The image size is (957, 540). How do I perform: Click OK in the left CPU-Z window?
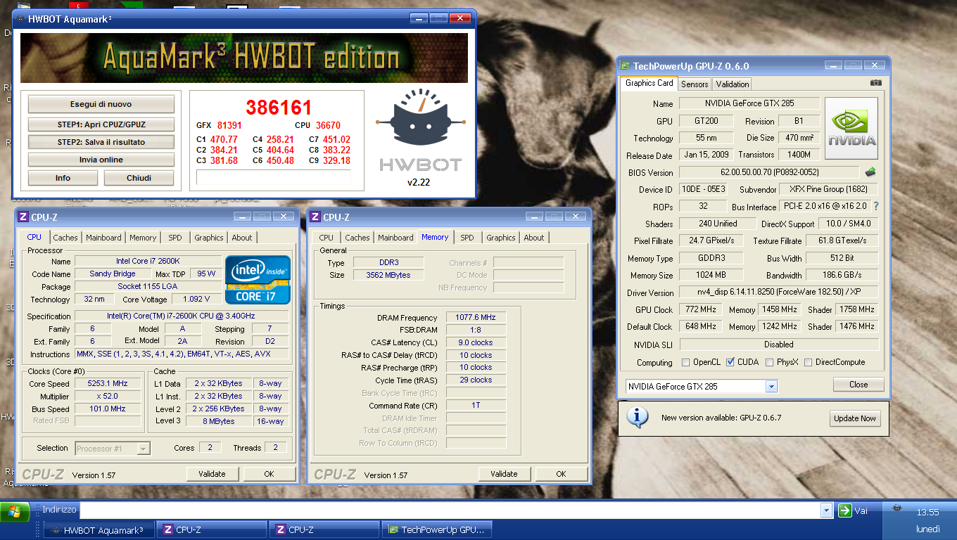point(269,474)
